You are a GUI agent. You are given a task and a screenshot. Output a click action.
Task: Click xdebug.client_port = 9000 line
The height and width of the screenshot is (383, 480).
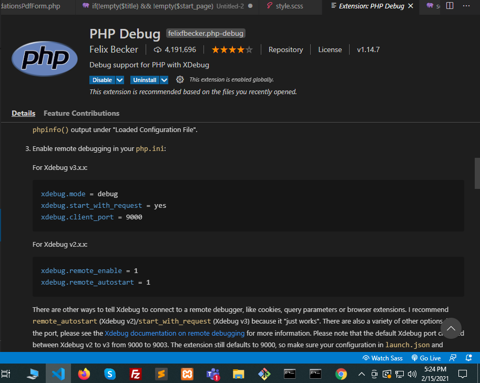(x=91, y=217)
